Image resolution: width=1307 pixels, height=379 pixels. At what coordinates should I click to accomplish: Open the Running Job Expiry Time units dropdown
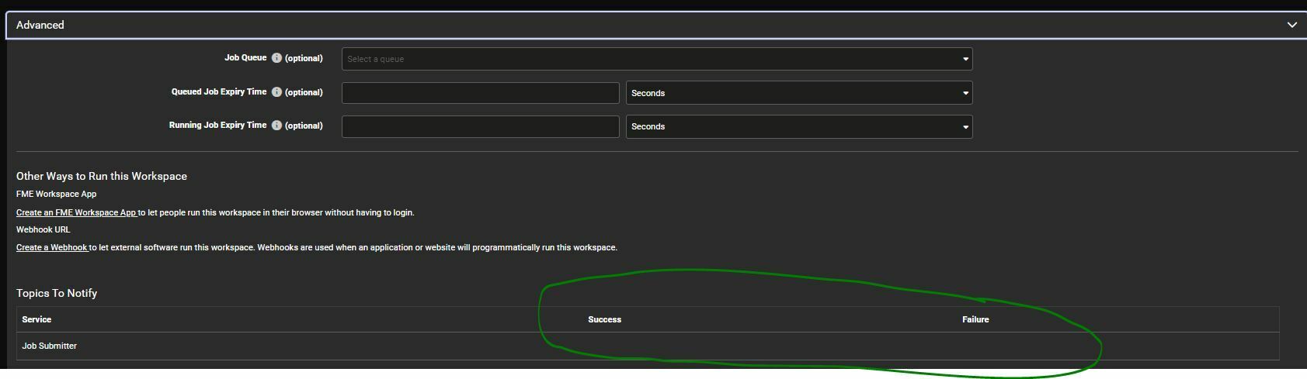pyautogui.click(x=799, y=126)
